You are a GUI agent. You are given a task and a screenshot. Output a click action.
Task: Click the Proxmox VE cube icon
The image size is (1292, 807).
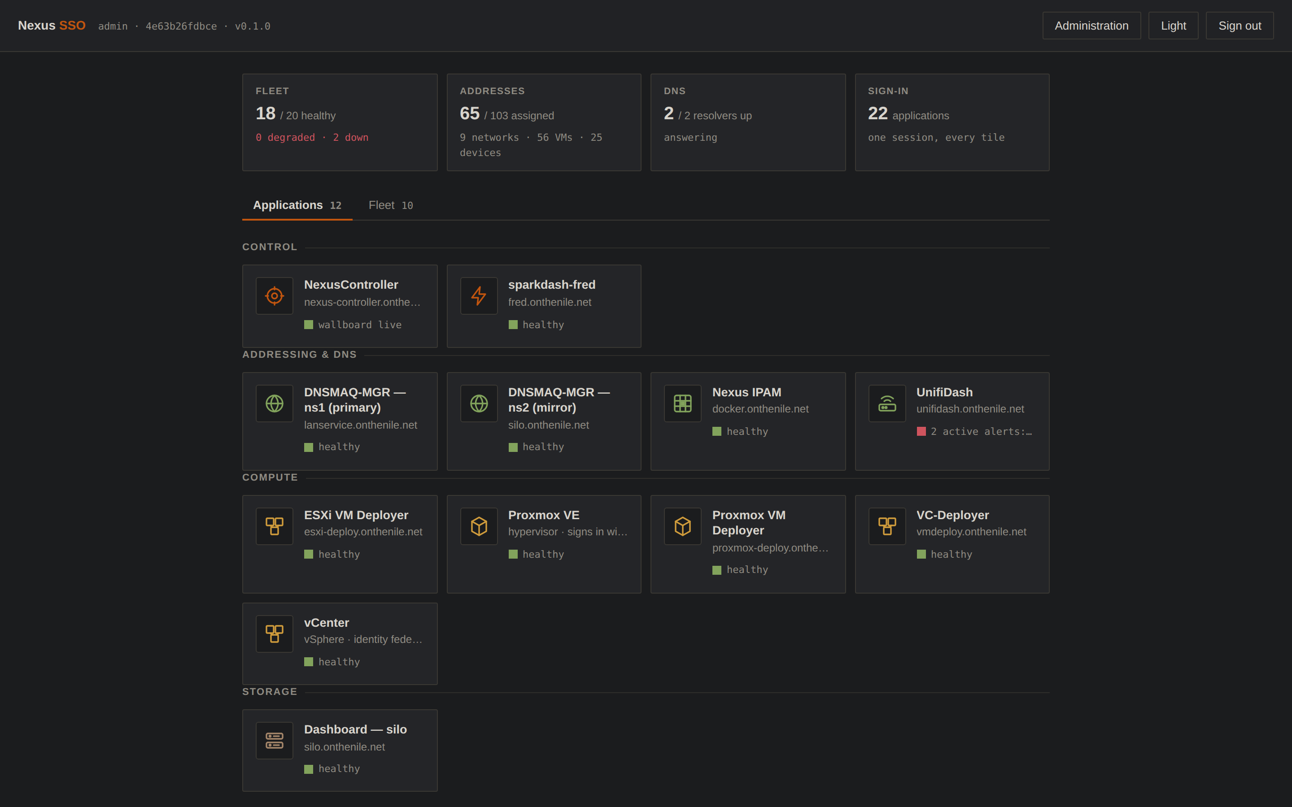point(479,526)
